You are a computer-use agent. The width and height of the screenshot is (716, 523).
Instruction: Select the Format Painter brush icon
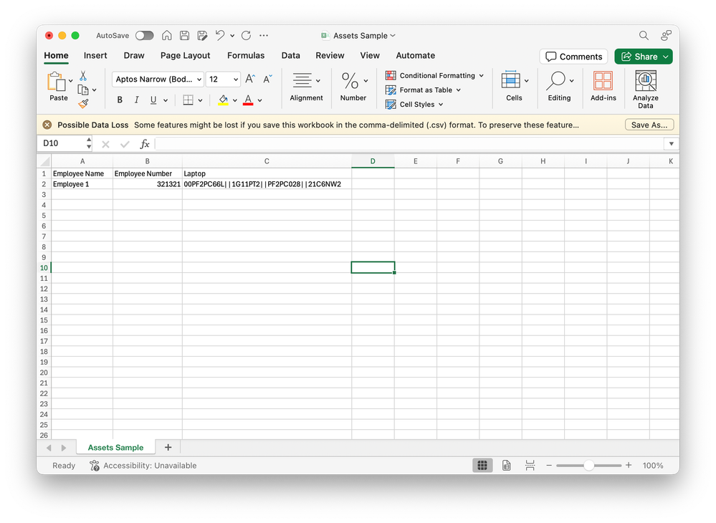tap(82, 102)
